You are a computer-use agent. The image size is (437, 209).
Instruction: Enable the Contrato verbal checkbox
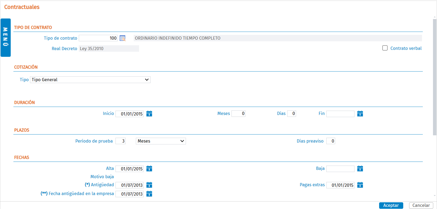[385, 48]
